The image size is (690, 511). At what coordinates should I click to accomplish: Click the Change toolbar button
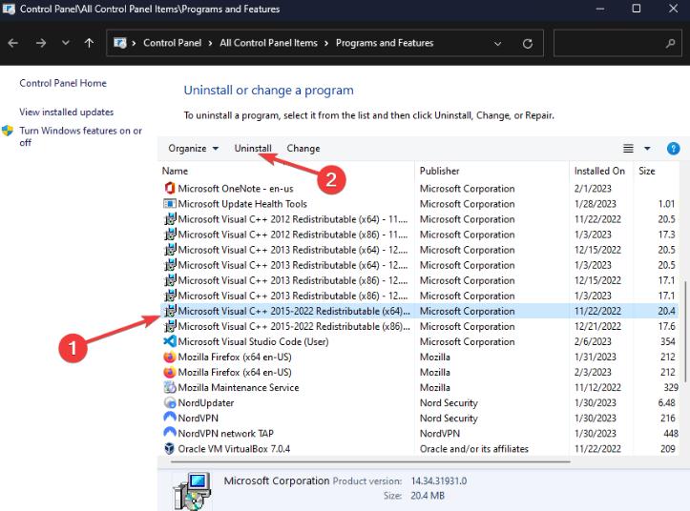coord(303,148)
